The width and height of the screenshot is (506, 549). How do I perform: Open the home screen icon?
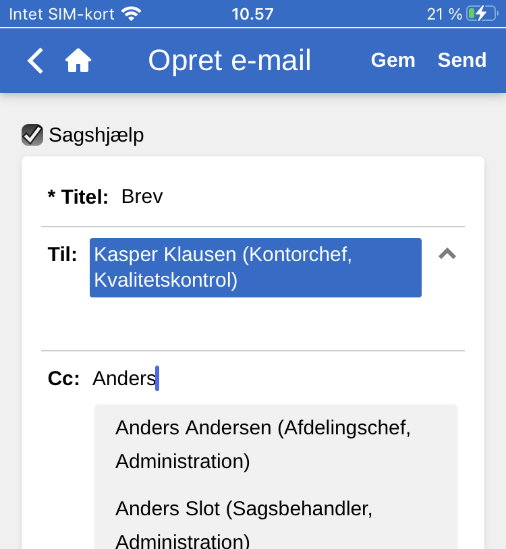point(78,61)
